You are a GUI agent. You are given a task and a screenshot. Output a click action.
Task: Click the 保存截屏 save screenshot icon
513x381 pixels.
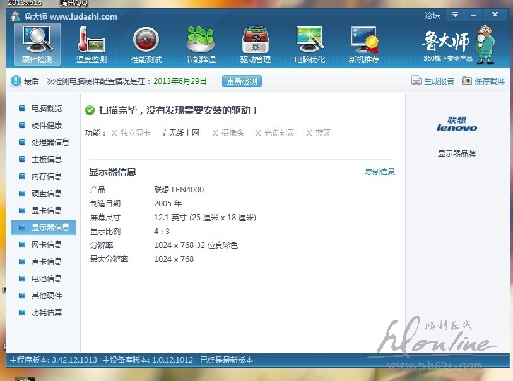click(467, 81)
